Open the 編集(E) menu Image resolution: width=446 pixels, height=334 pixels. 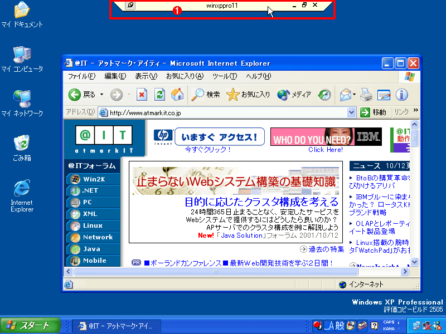115,76
